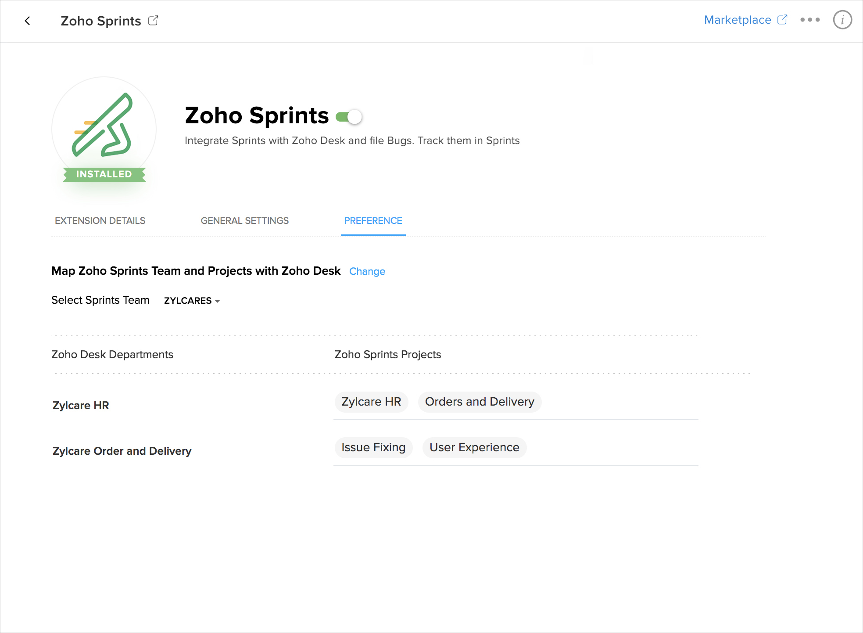Open the ZYLCARES team dropdown
Screen dimensions: 863x633
pyautogui.click(x=192, y=301)
